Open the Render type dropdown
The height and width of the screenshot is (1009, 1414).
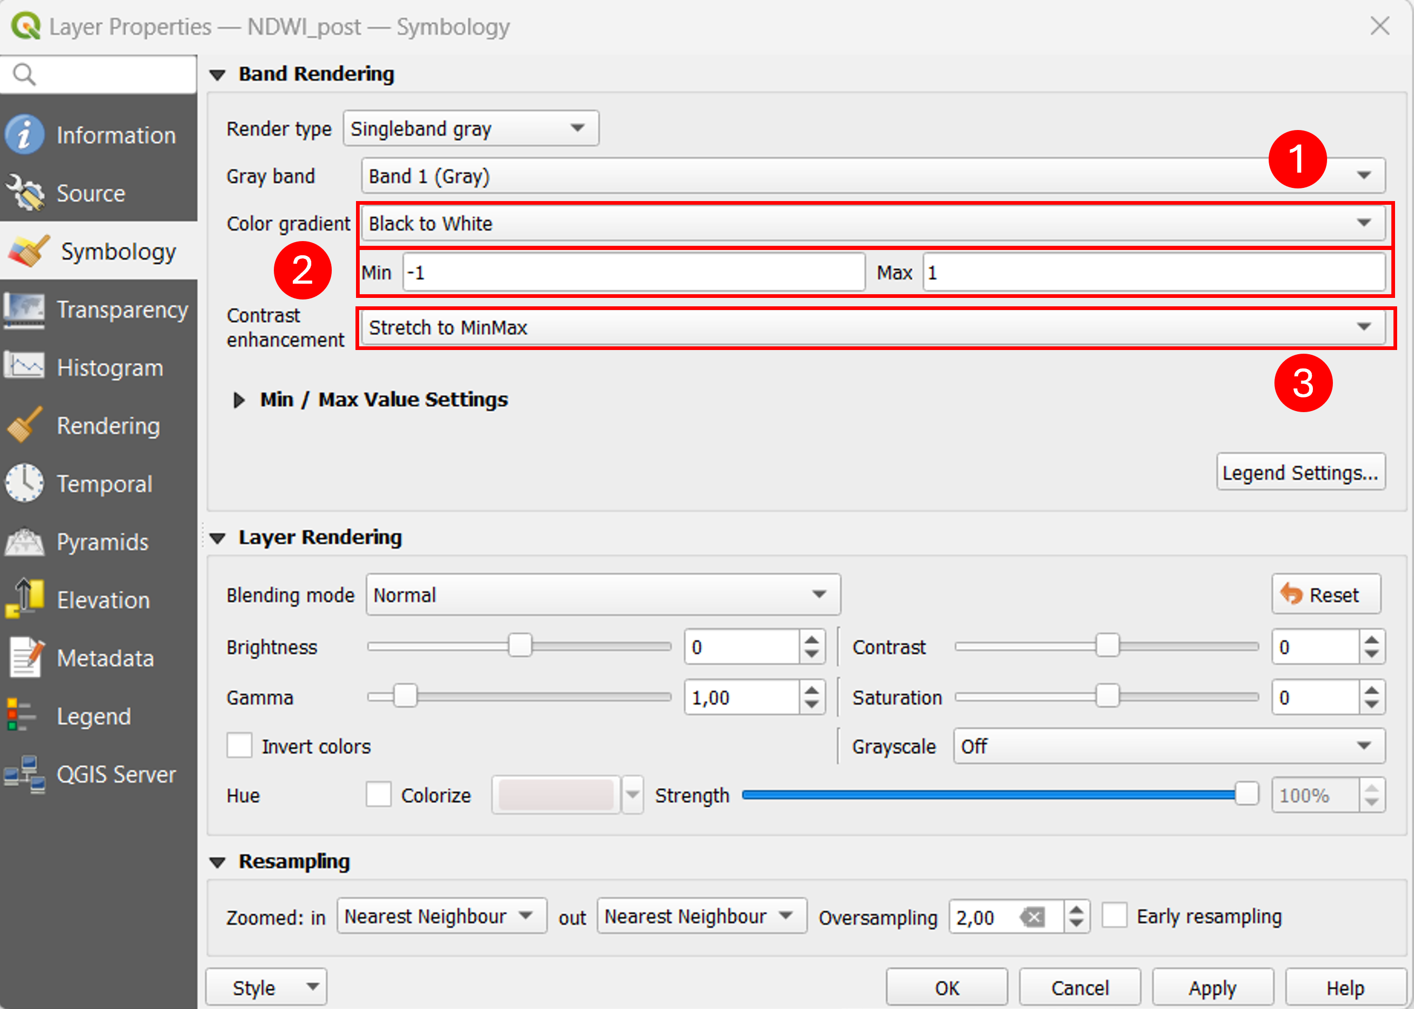471,128
